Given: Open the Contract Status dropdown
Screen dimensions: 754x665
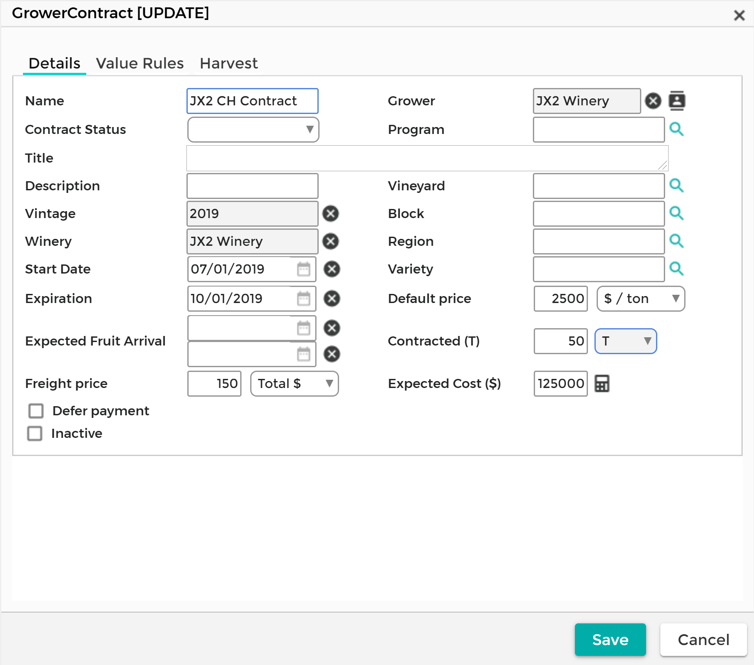Looking at the screenshot, I should (253, 130).
